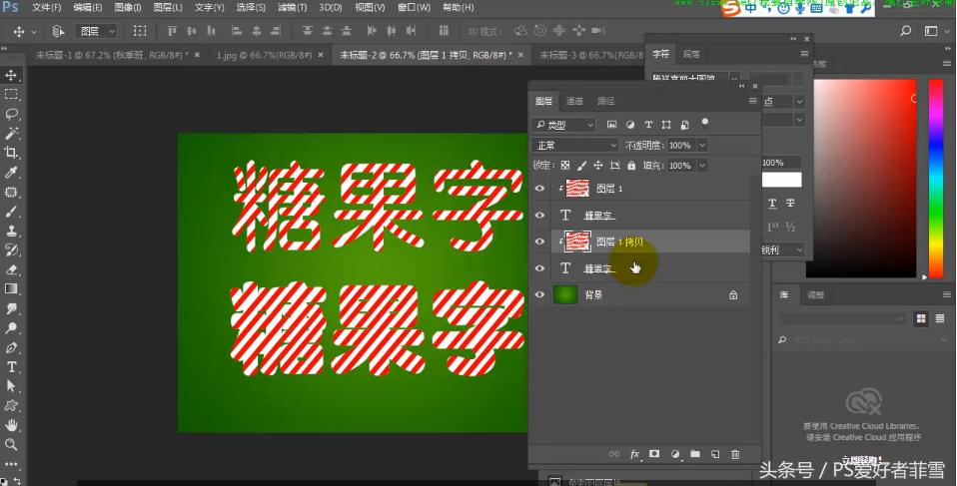The width and height of the screenshot is (957, 486).
Task: Select the Rectangular Marquee tool
Action: [x=11, y=94]
